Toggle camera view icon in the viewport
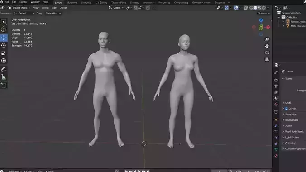Image resolution: width=306 pixels, height=172 pixels. pyautogui.click(x=267, y=53)
